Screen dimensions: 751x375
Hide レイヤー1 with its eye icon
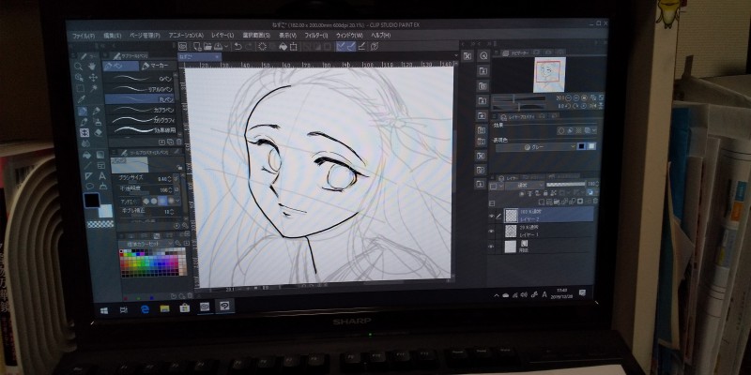pyautogui.click(x=491, y=232)
